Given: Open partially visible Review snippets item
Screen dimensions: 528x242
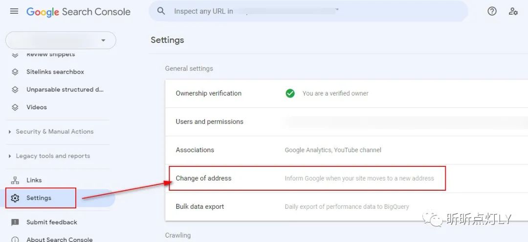Looking at the screenshot, I should (x=50, y=55).
